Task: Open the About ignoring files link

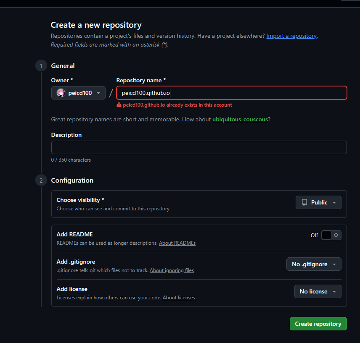Action: point(172,270)
